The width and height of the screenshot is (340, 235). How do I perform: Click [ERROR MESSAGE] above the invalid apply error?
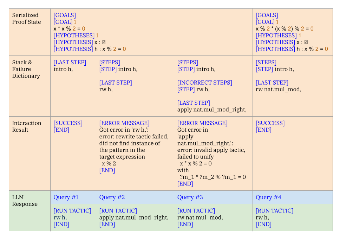[x=202, y=123]
